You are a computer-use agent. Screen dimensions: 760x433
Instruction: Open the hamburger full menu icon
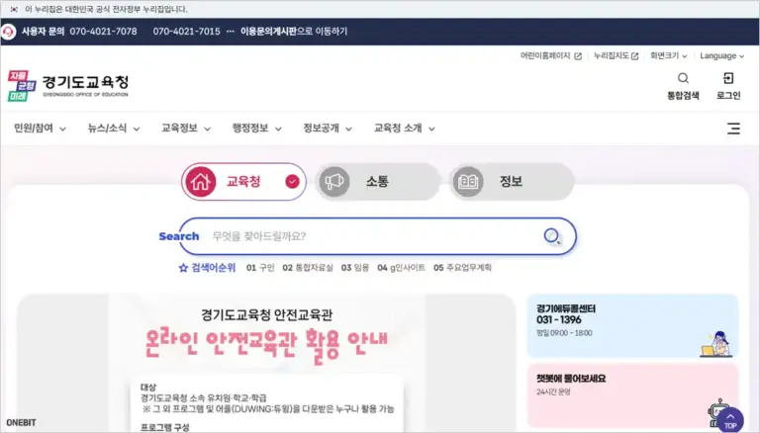(x=733, y=129)
